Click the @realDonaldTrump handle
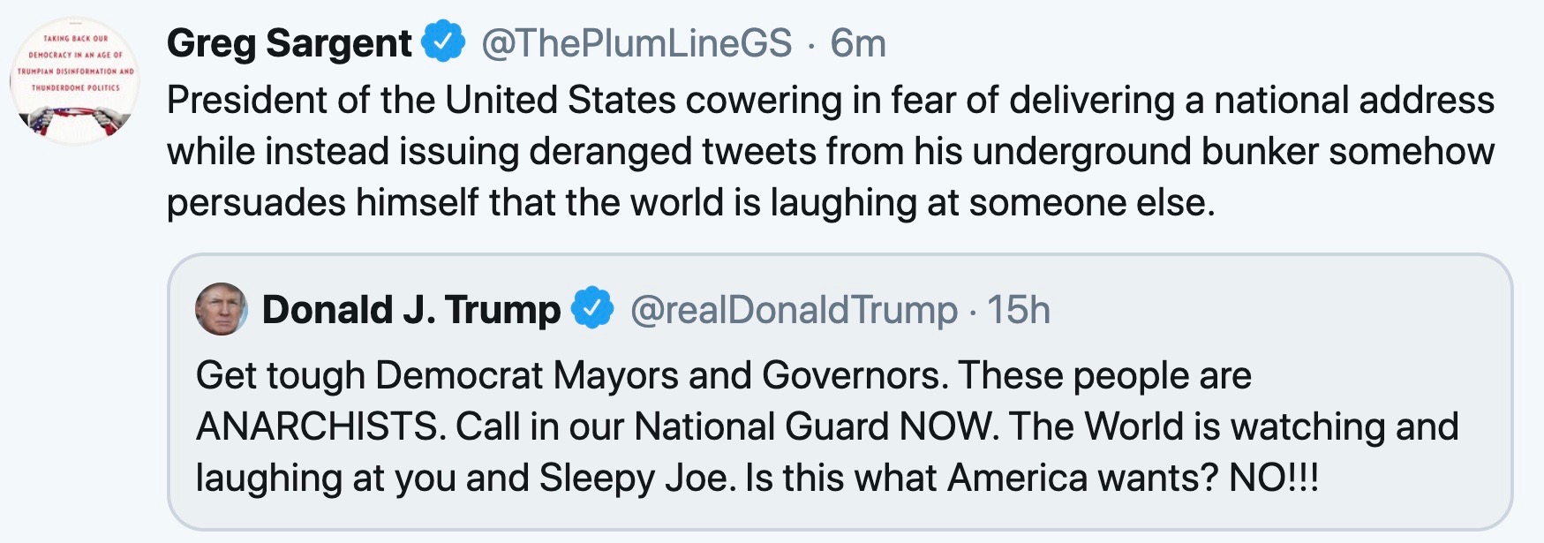The height and width of the screenshot is (543, 1544). 794,310
